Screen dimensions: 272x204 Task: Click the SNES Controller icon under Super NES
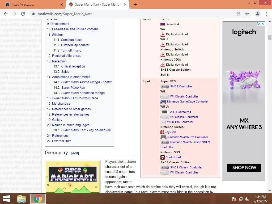(x=165, y=86)
